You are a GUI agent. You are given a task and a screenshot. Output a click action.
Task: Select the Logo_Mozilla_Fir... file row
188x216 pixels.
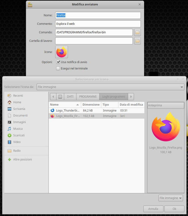click(96, 116)
